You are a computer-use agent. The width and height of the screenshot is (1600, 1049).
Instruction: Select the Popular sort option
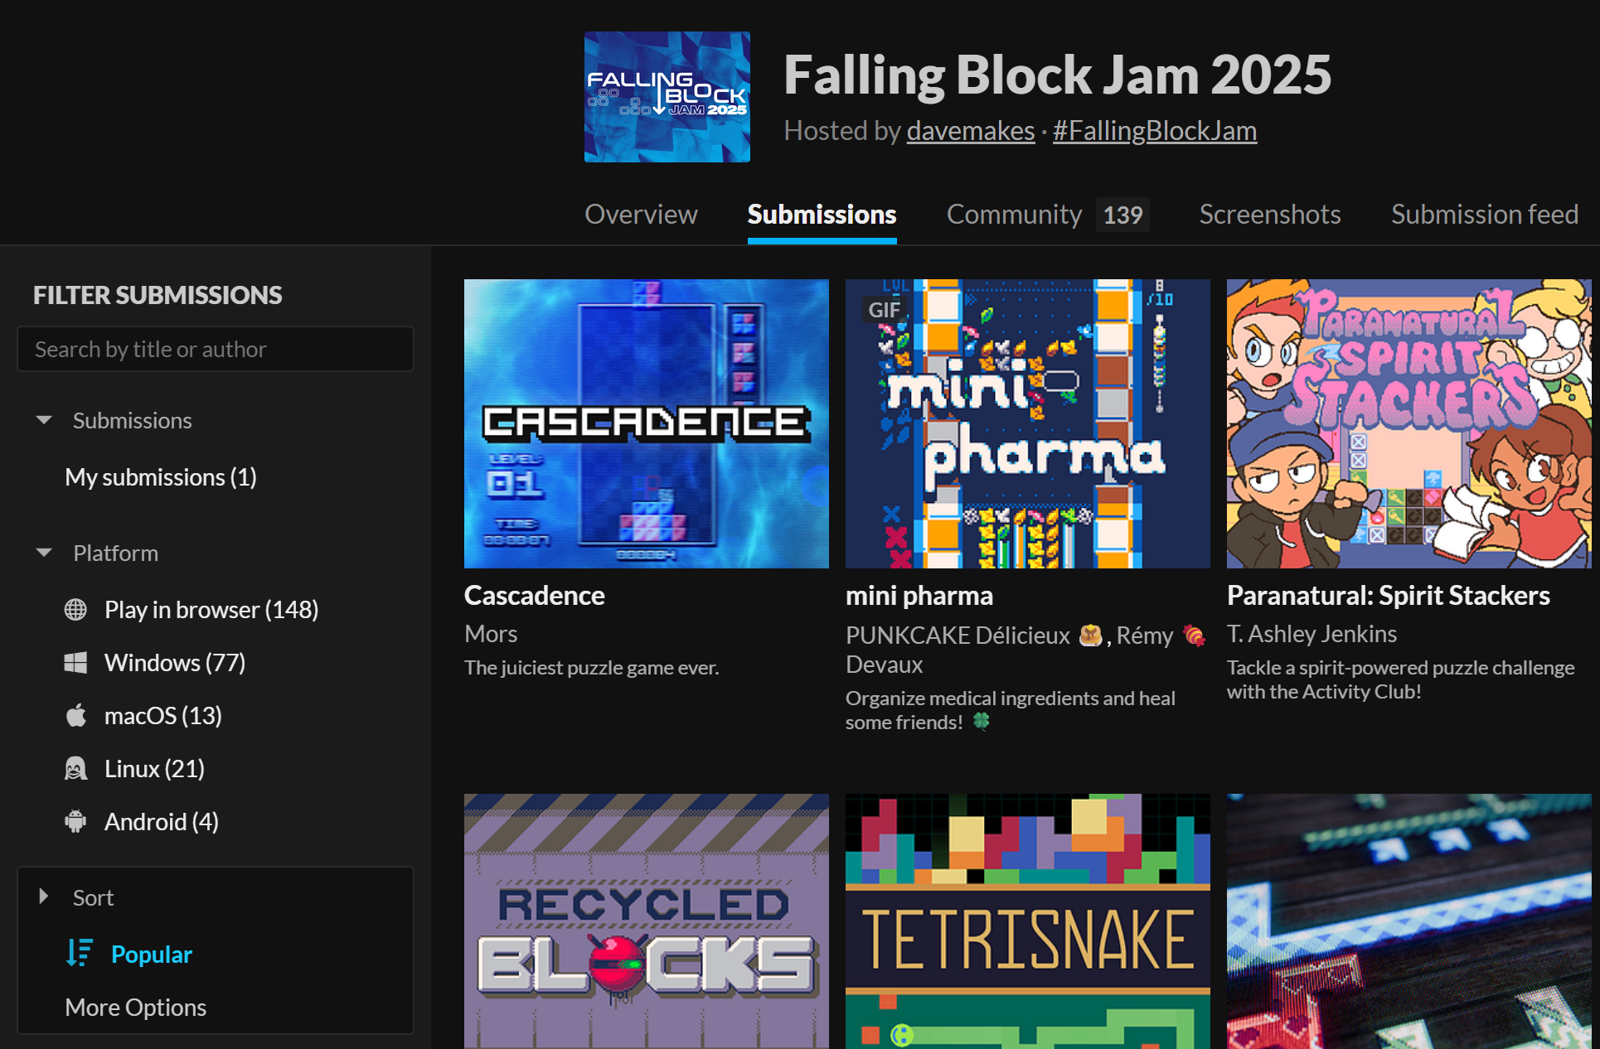[x=151, y=955]
